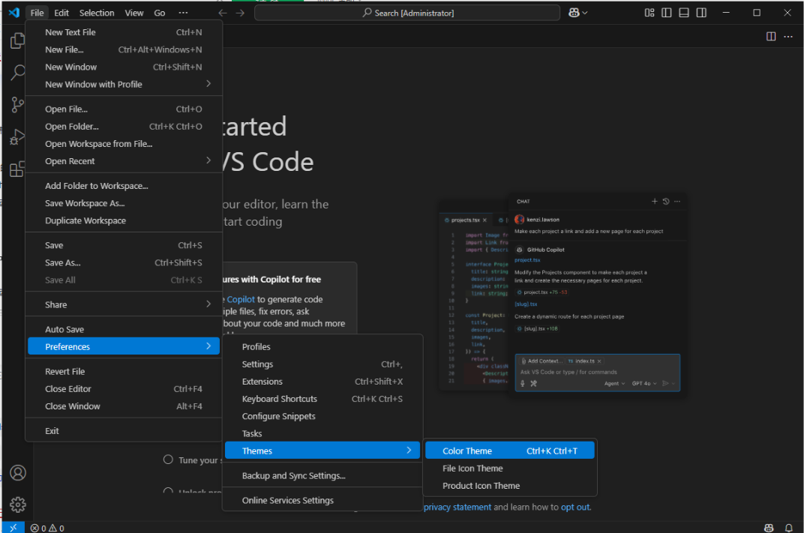Image resolution: width=804 pixels, height=533 pixels.
Task: Open the Explorer view in activity bar
Action: (17, 40)
